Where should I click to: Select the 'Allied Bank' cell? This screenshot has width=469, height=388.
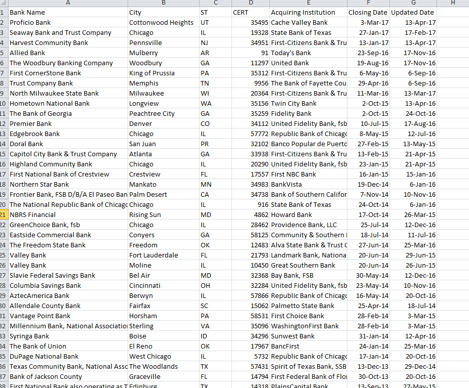(x=68, y=53)
